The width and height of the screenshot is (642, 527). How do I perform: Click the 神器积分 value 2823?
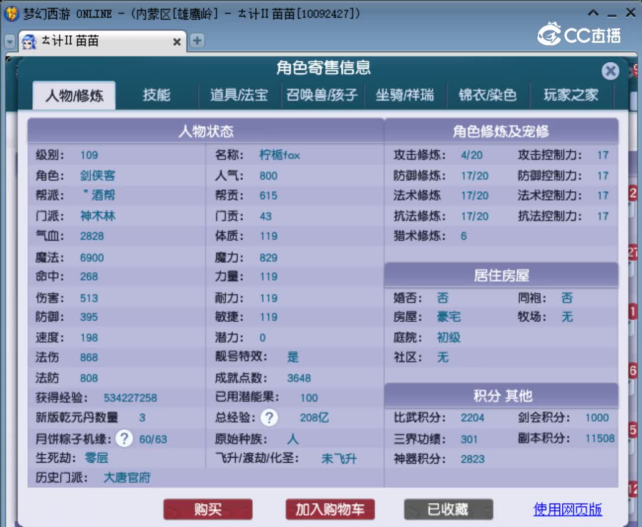[x=472, y=459]
